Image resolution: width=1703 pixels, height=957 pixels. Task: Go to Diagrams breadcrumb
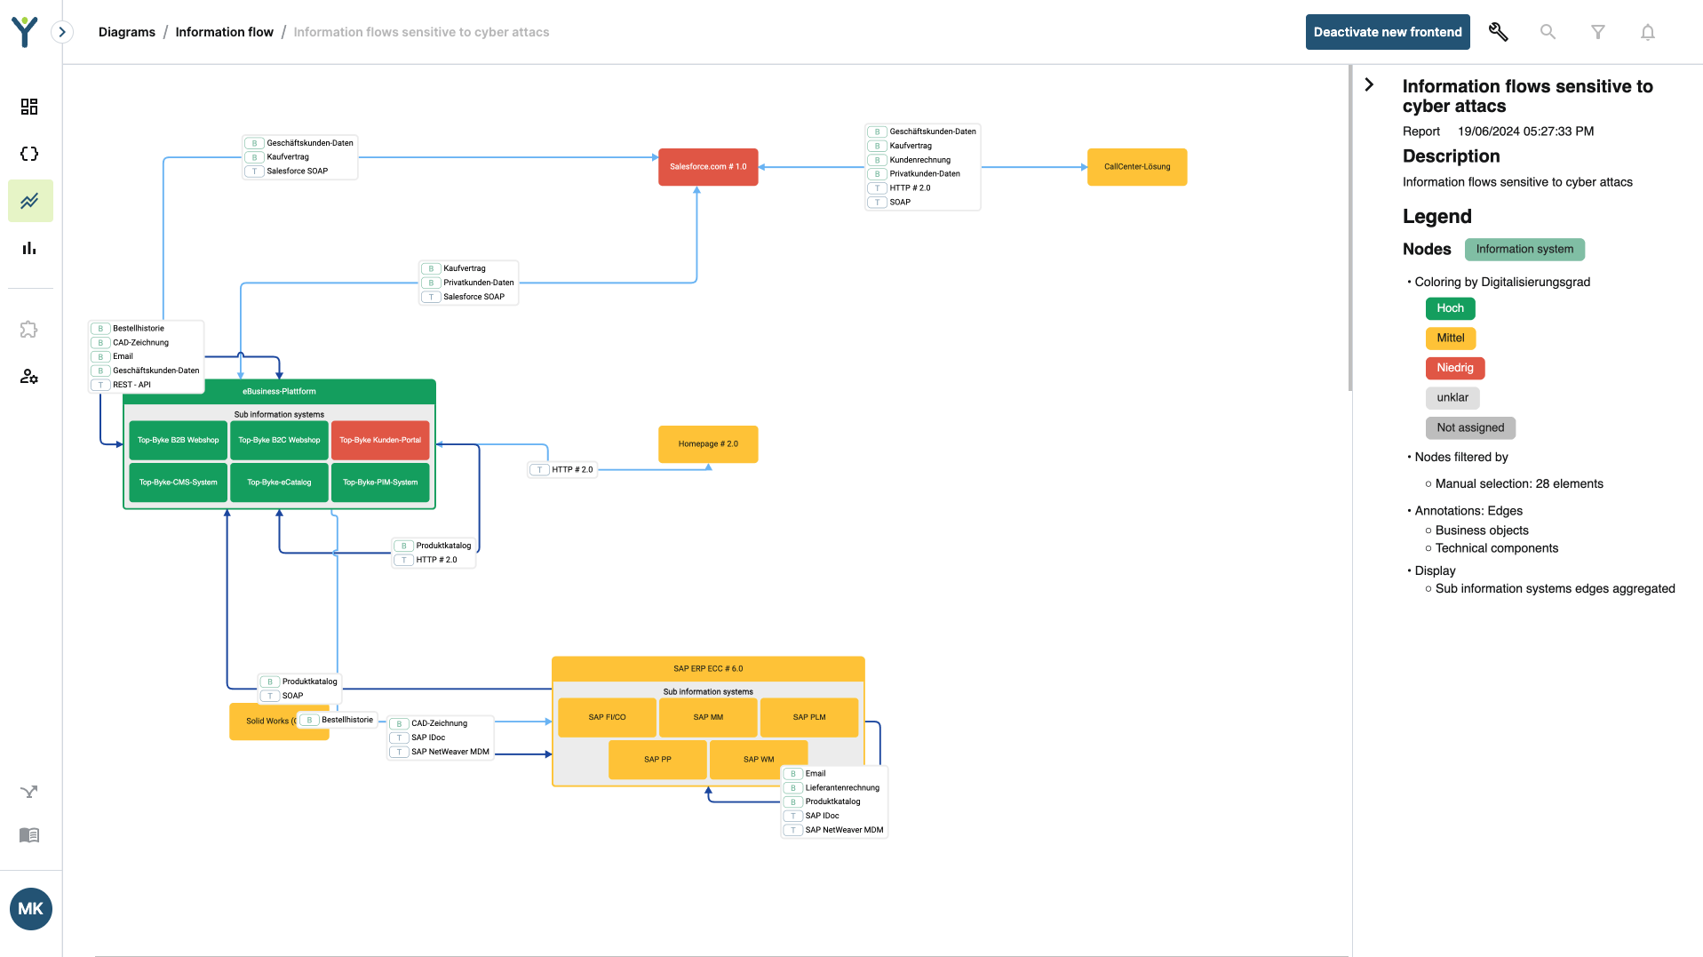point(126,32)
